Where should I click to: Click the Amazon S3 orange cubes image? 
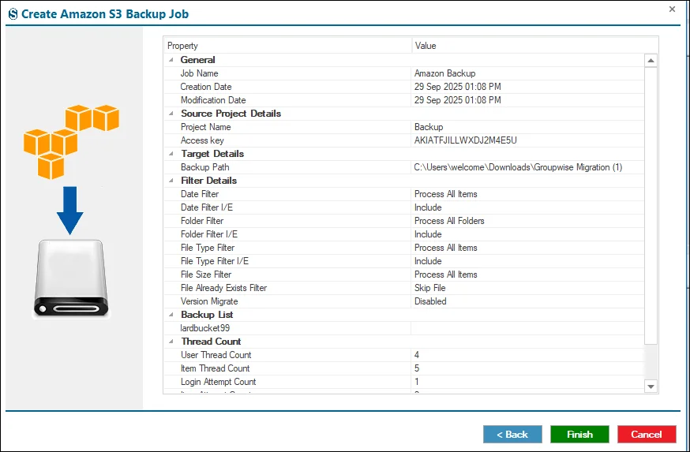71,141
